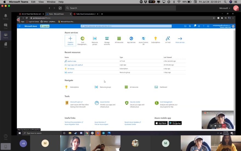
Task: Hang up call in meeting thumbnail
Action: pos(224,126)
